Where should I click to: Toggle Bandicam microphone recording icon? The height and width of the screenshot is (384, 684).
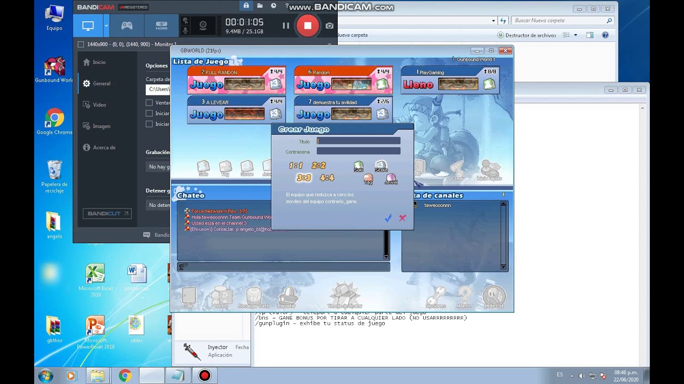(185, 30)
